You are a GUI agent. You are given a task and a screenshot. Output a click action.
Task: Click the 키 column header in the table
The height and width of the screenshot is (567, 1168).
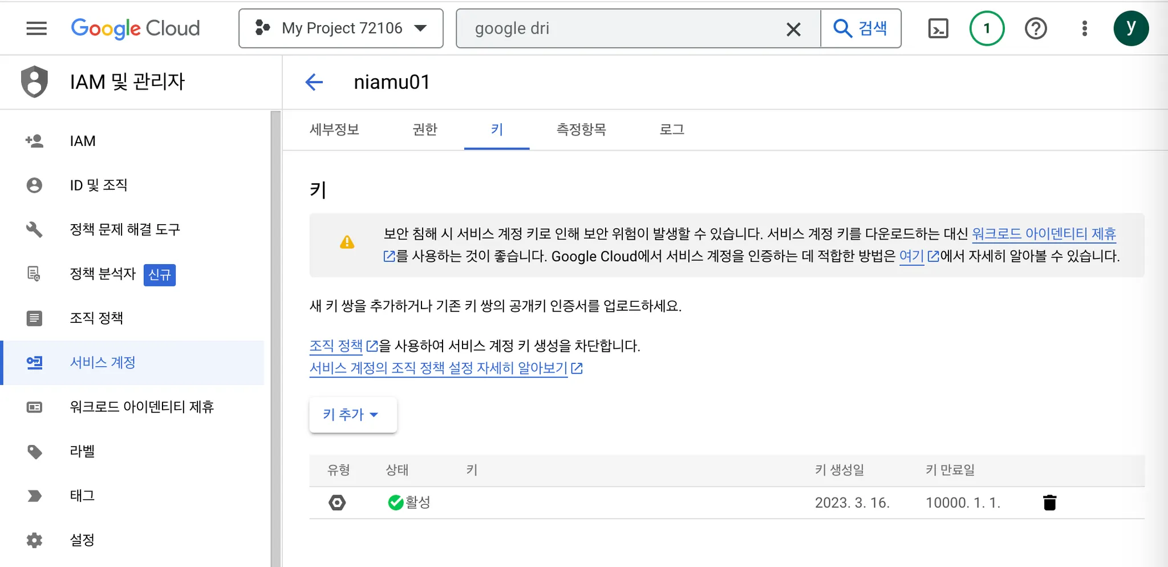[472, 470]
